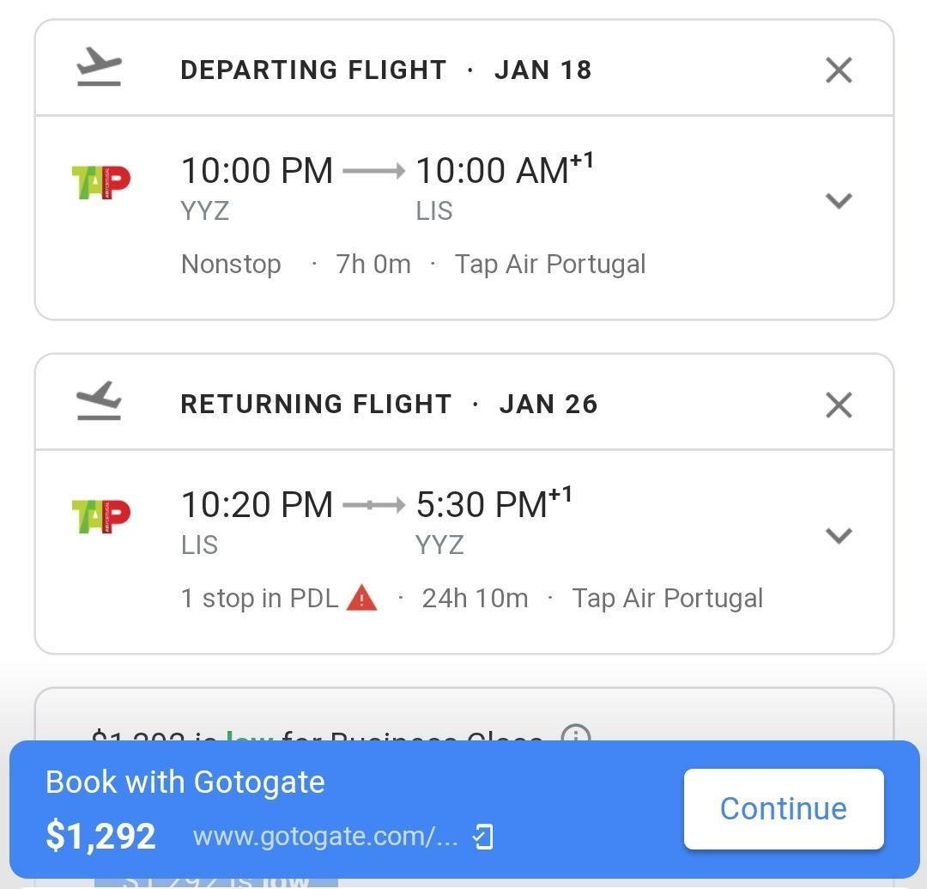Image resolution: width=927 pixels, height=889 pixels.
Task: Click the $1,292 booking price
Action: [100, 836]
